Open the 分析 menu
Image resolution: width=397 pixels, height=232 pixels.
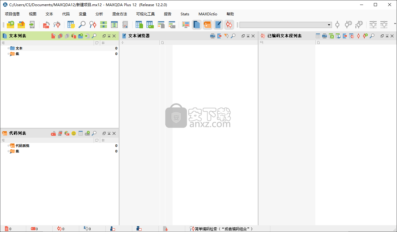pos(99,14)
